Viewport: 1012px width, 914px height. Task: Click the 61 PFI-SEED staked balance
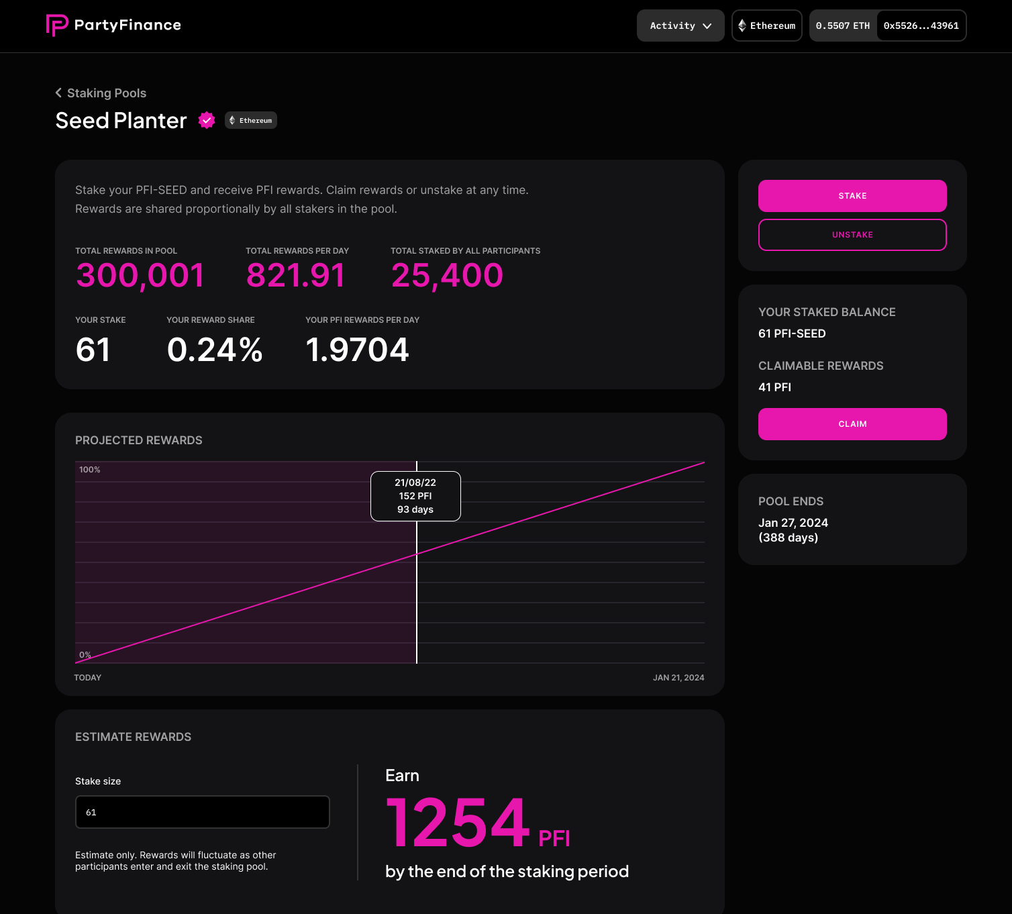pos(792,334)
